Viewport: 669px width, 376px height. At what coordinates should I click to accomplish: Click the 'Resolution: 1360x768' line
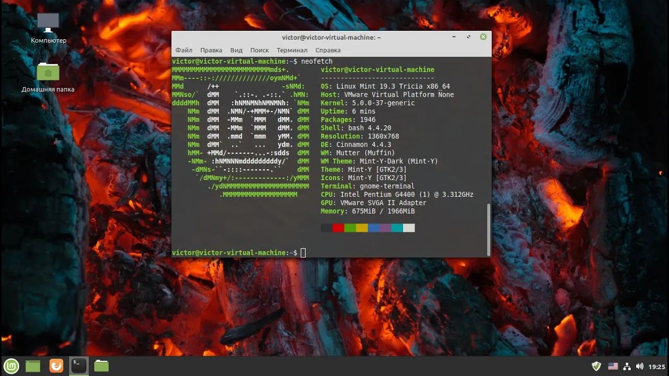(360, 136)
